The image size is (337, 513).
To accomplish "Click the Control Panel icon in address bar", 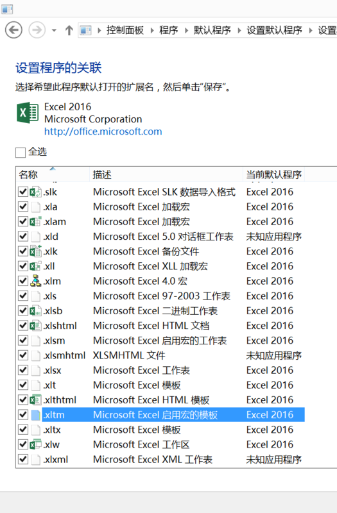I will [86, 30].
